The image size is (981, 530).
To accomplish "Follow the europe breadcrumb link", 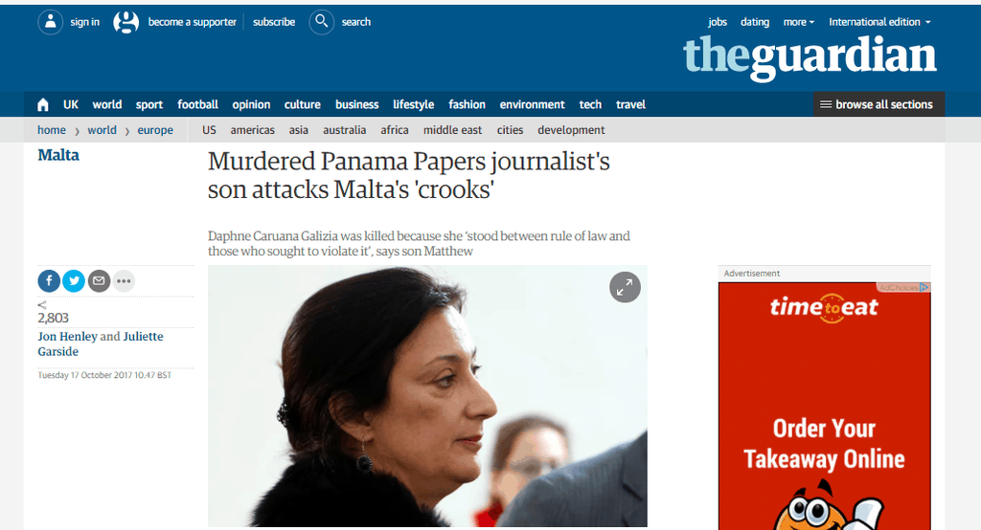I will pos(155,130).
